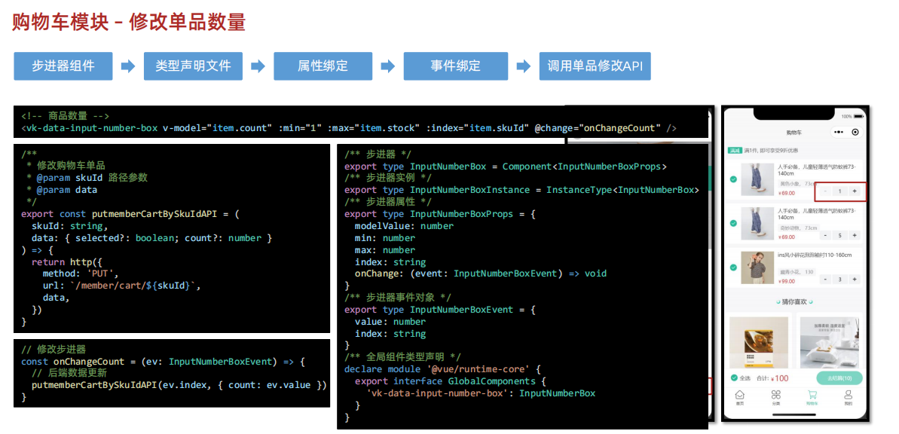Open the 黄色小象 pants product thumbnail
Viewport: 899px width, 434px height.
tap(757, 179)
